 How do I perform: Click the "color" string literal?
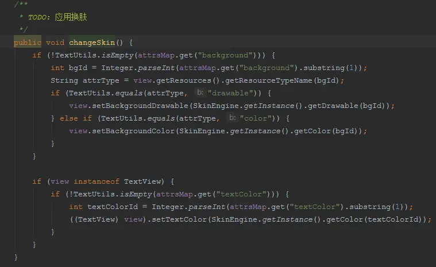(x=256, y=118)
